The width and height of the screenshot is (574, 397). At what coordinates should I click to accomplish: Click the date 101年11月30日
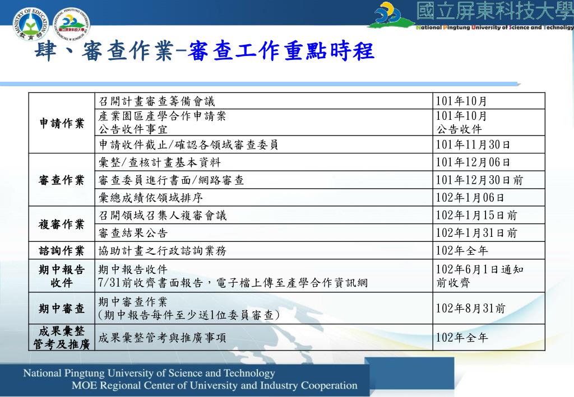[473, 145]
